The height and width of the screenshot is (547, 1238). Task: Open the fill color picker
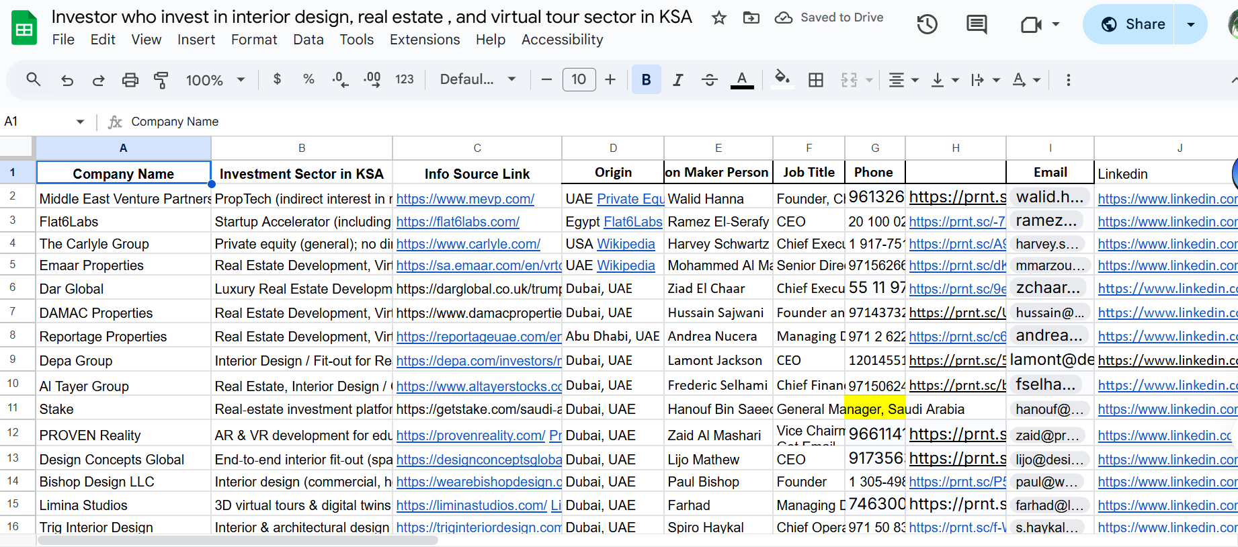(781, 80)
